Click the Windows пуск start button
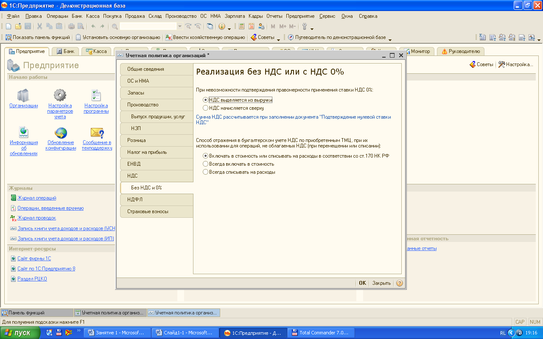Image resolution: width=543 pixels, height=339 pixels. tap(20, 333)
